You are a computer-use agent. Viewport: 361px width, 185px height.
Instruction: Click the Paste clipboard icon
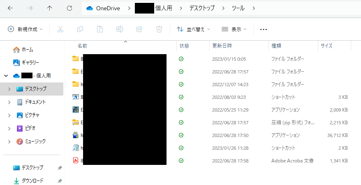100,29
